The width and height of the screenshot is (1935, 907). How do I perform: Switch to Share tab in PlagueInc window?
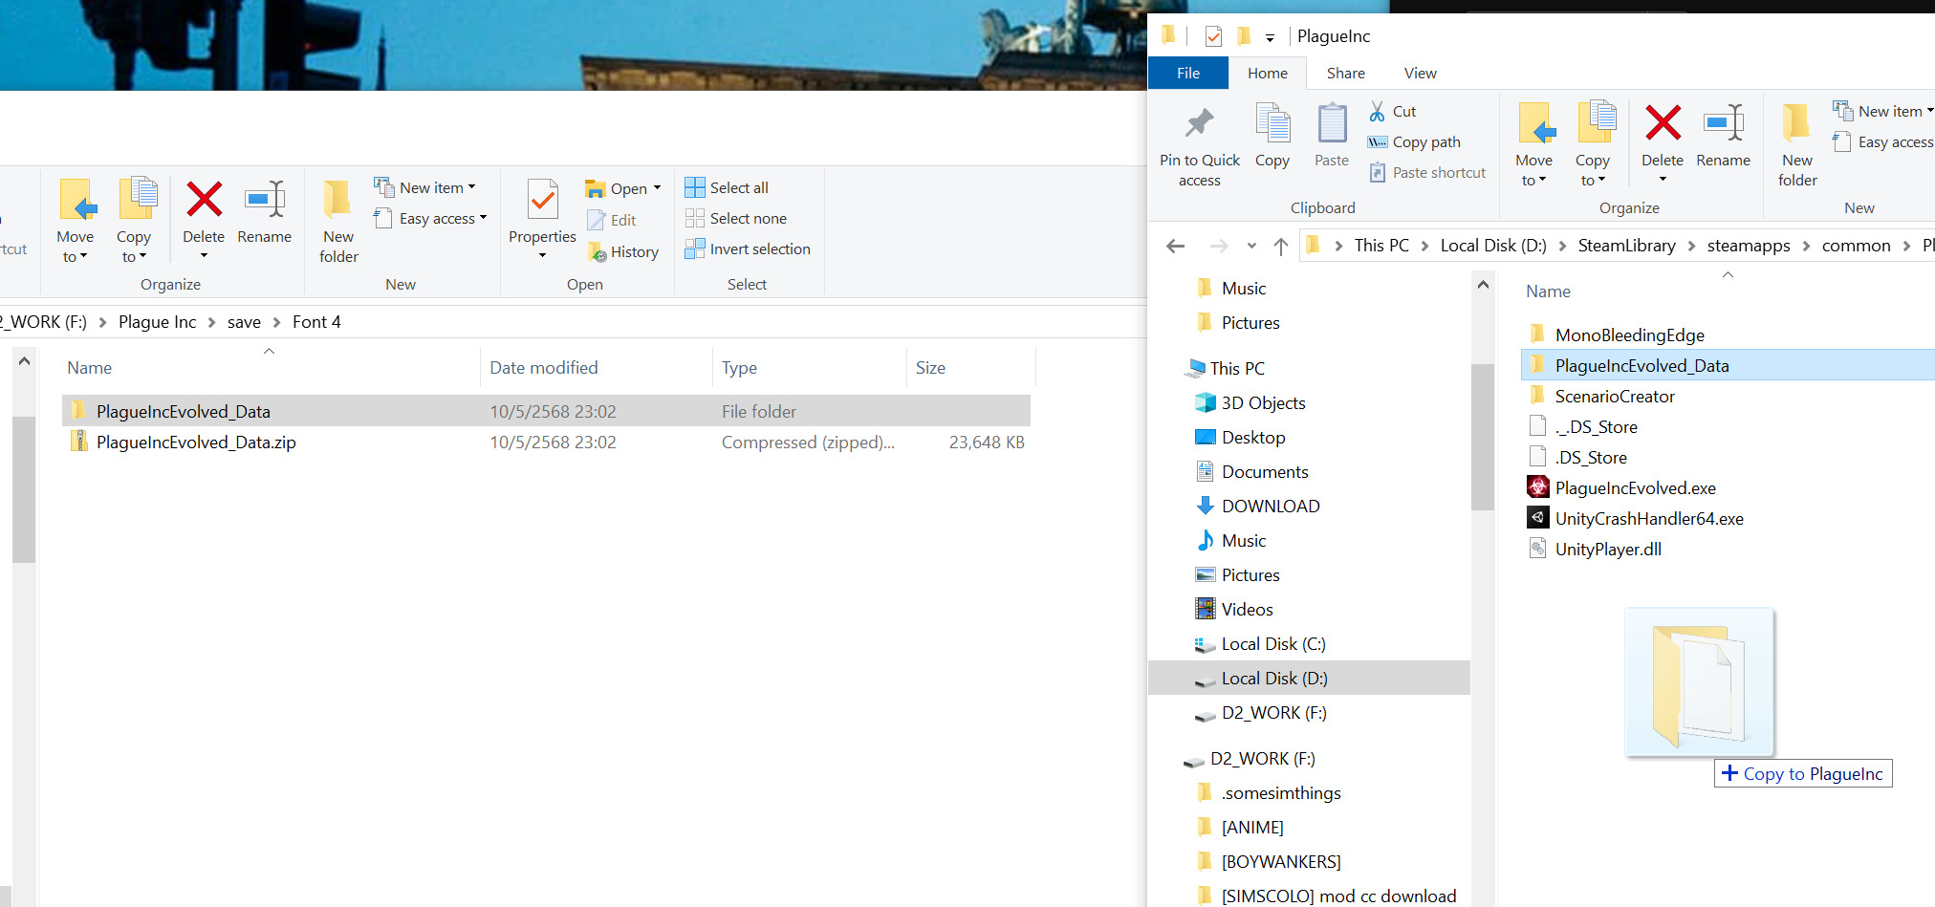1346,73
